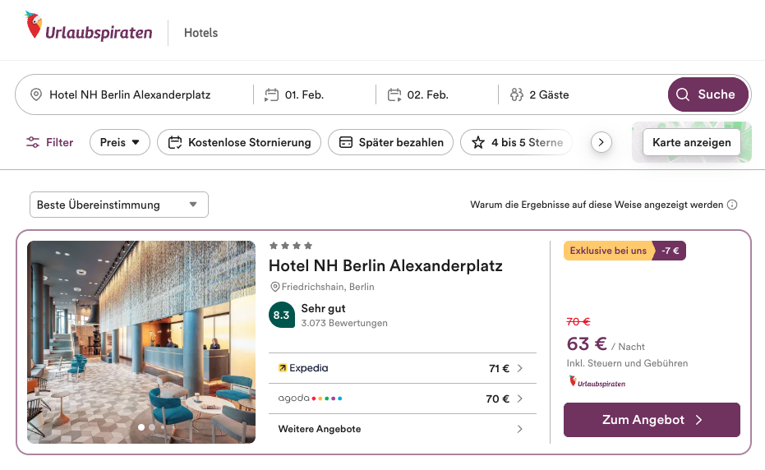Open the Preis dropdown
The image size is (765, 470).
120,142
